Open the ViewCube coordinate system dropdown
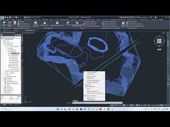The image size is (170, 127). [159, 49]
